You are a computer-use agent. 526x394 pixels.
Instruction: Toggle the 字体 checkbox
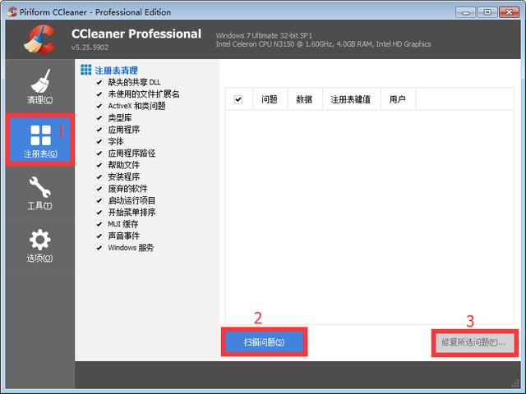click(99, 141)
